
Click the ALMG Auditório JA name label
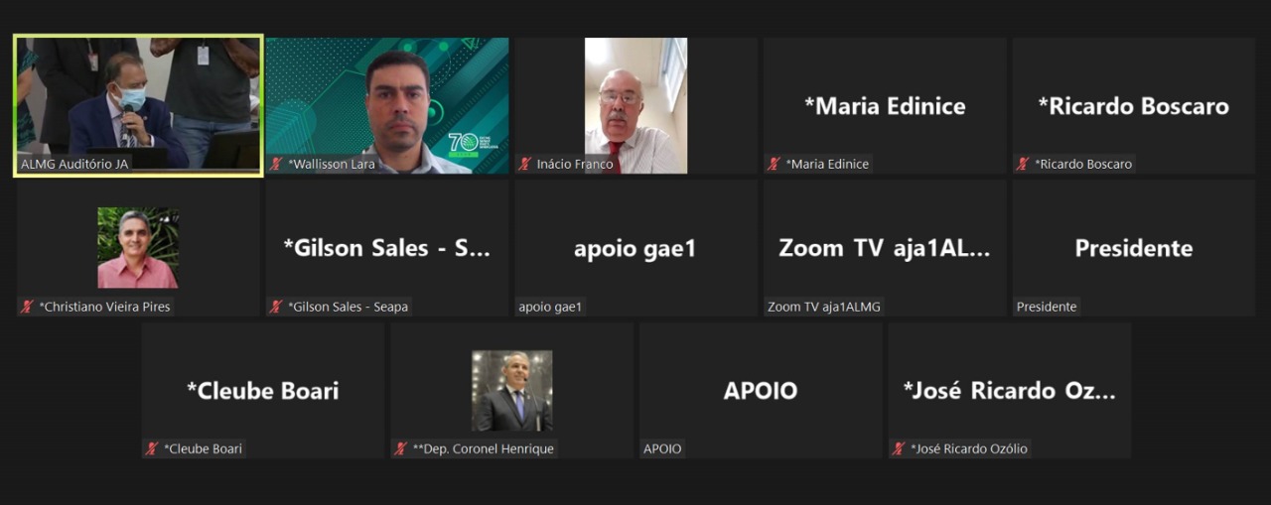pyautogui.click(x=74, y=164)
